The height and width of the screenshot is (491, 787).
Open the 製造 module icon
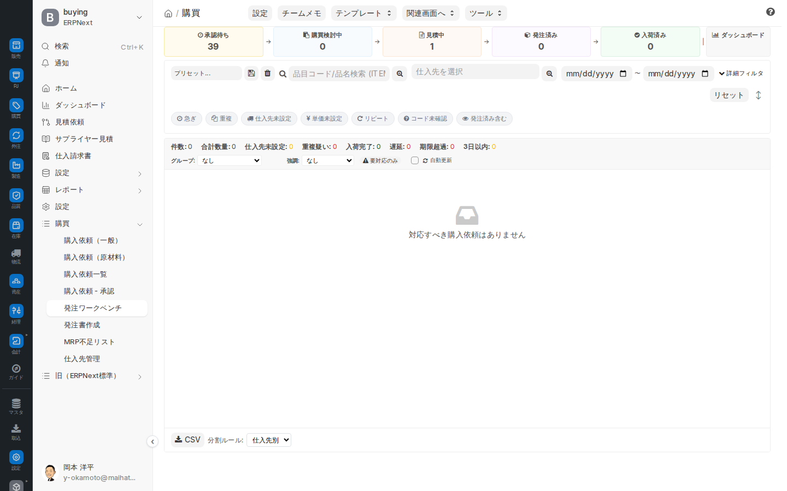[x=16, y=165]
